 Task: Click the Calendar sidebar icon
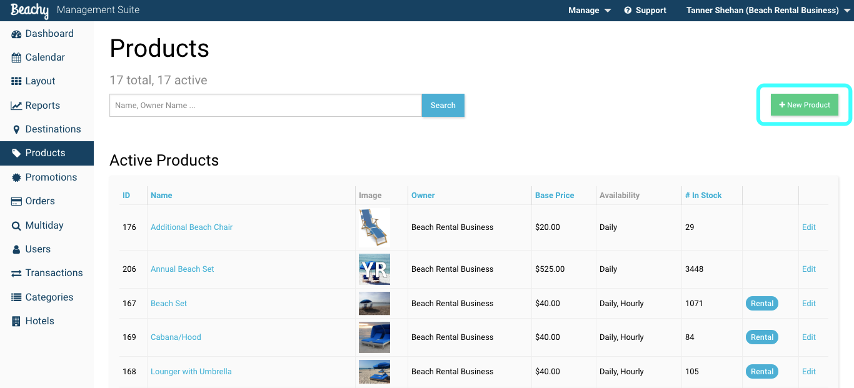click(16, 57)
